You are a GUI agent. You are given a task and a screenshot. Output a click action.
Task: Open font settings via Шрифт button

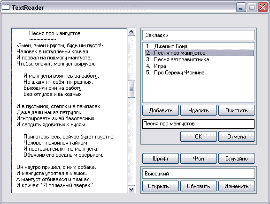pos(161,159)
